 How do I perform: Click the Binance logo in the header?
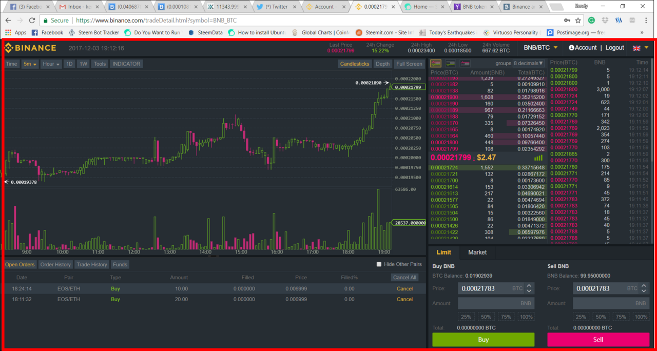(x=30, y=48)
